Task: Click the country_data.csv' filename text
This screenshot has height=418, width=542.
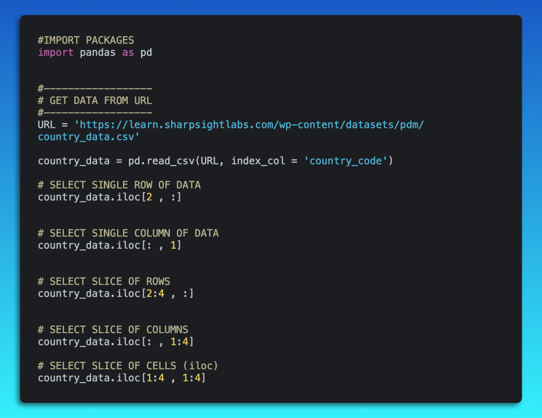Action: [x=89, y=137]
